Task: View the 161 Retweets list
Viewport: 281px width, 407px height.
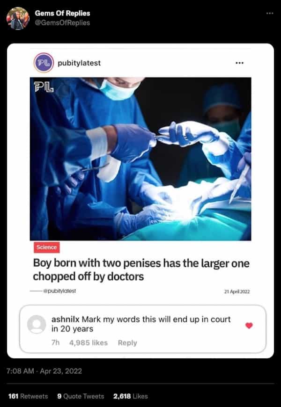Action: pyautogui.click(x=28, y=396)
